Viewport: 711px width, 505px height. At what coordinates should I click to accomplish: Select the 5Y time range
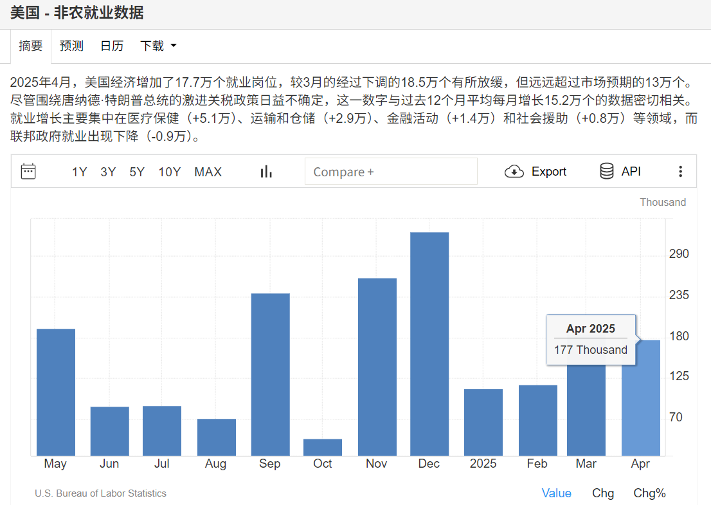(x=136, y=172)
